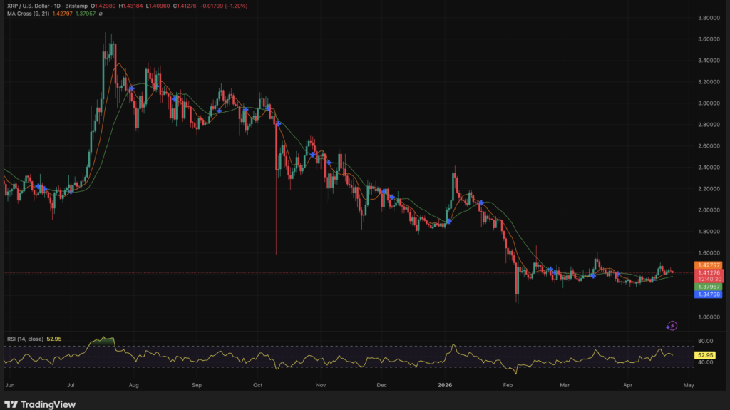Click the 3.80000 price axis label

pos(709,18)
